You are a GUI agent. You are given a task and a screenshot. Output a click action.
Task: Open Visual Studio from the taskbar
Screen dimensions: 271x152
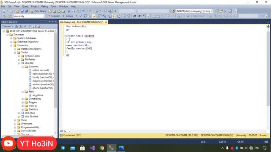[92, 148]
